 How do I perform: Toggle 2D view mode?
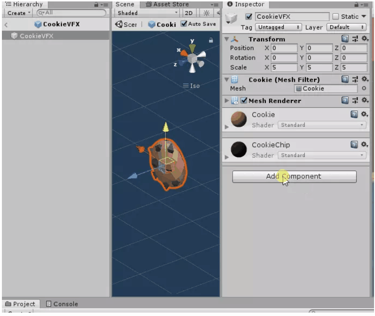188,13
